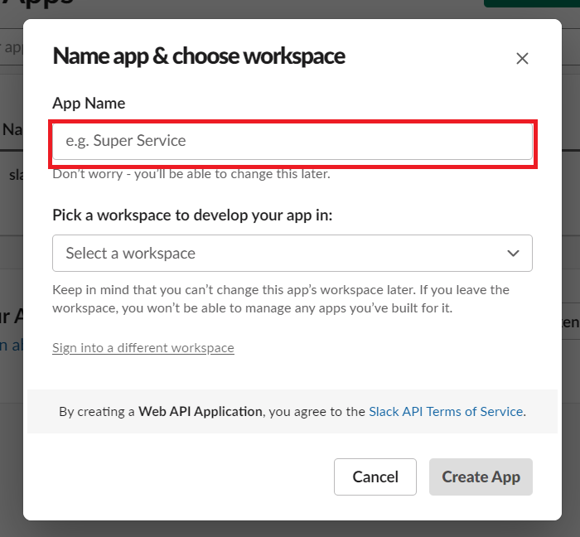Select the dialog title 'Name app & choose workspace'
The width and height of the screenshot is (580, 537).
[x=199, y=56]
